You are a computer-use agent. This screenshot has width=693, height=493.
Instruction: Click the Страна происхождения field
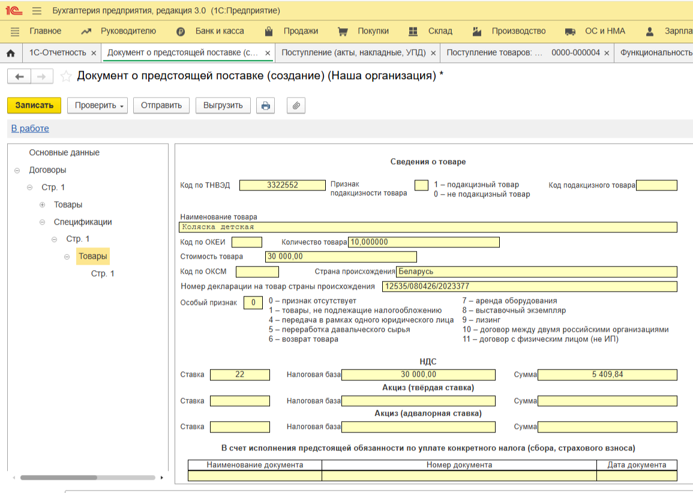pos(536,271)
